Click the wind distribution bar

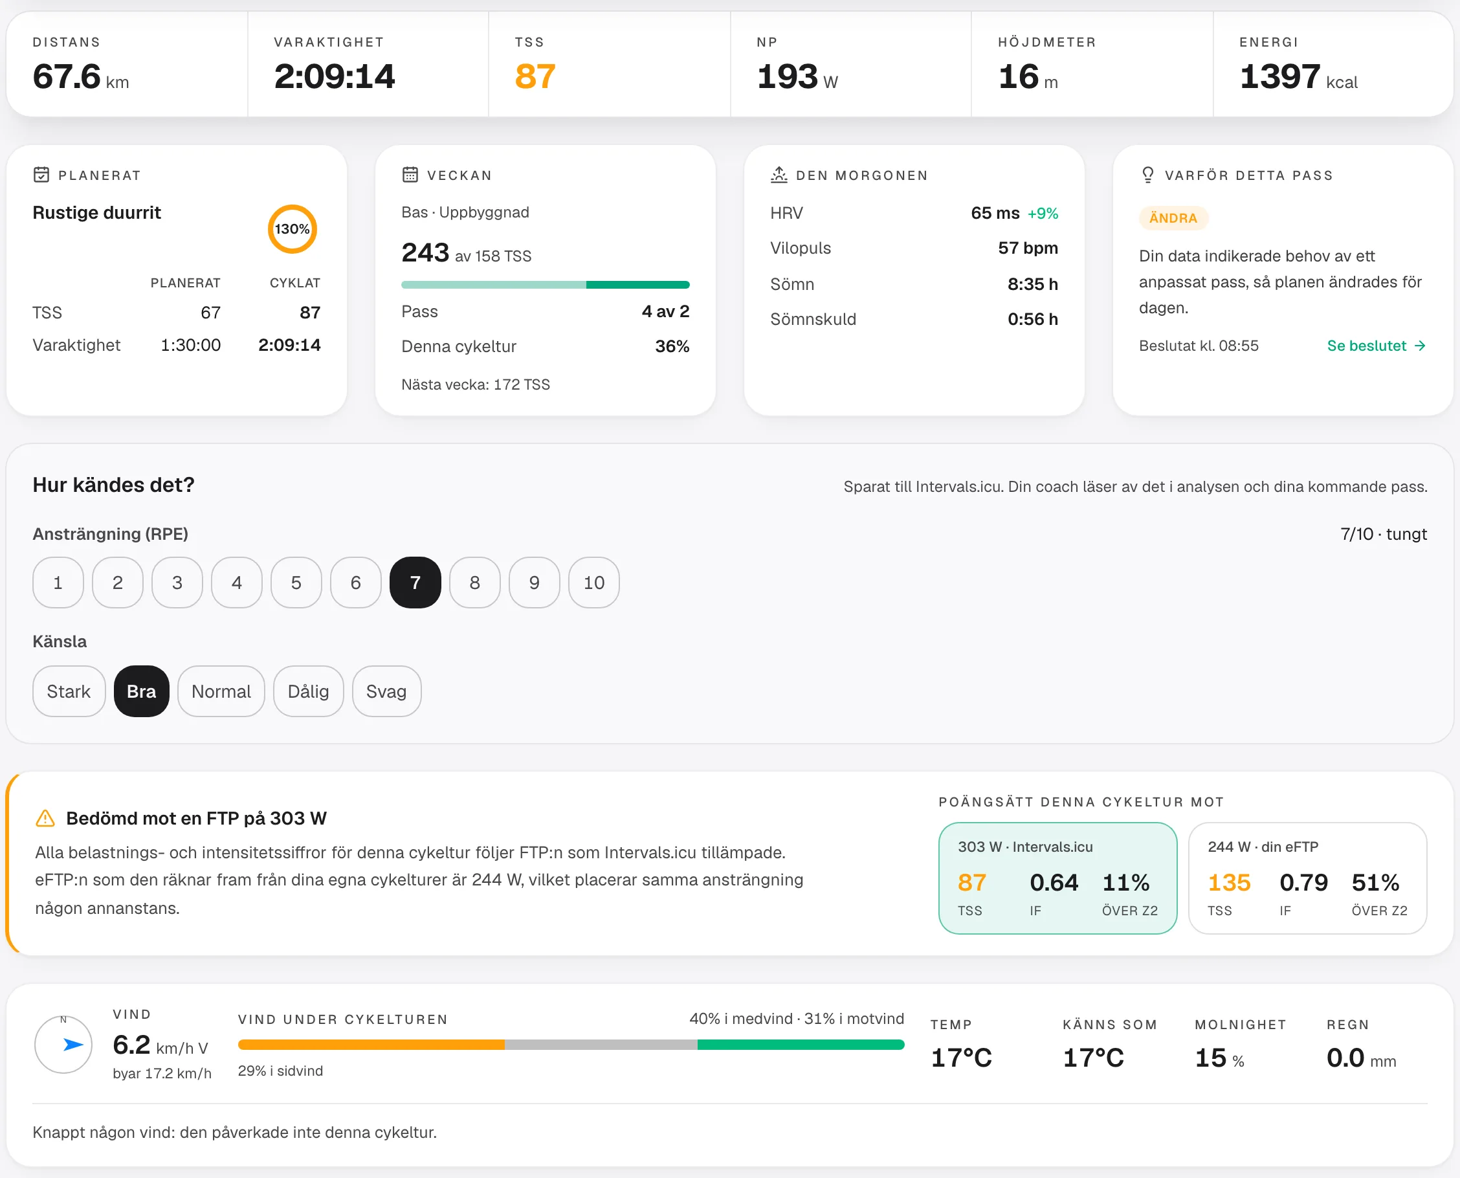click(x=571, y=1045)
